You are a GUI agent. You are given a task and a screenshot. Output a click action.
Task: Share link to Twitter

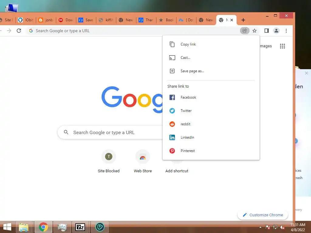tap(211, 110)
